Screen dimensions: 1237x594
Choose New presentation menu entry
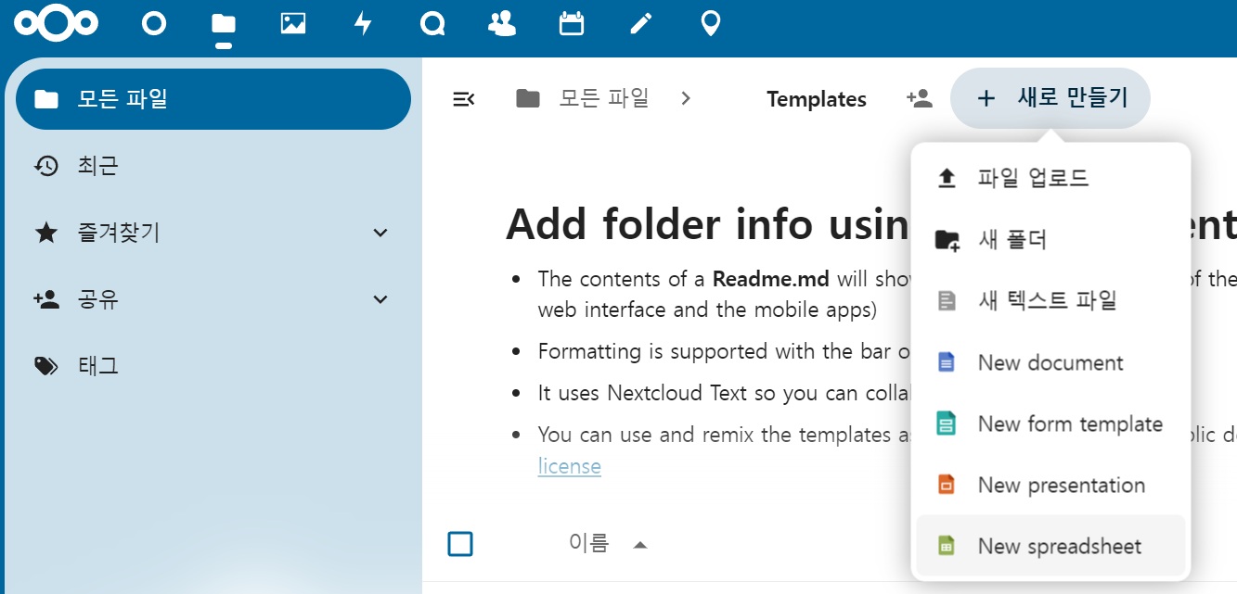pyautogui.click(x=1050, y=486)
